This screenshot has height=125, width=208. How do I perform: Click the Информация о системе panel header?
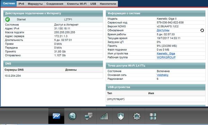point(156,13)
